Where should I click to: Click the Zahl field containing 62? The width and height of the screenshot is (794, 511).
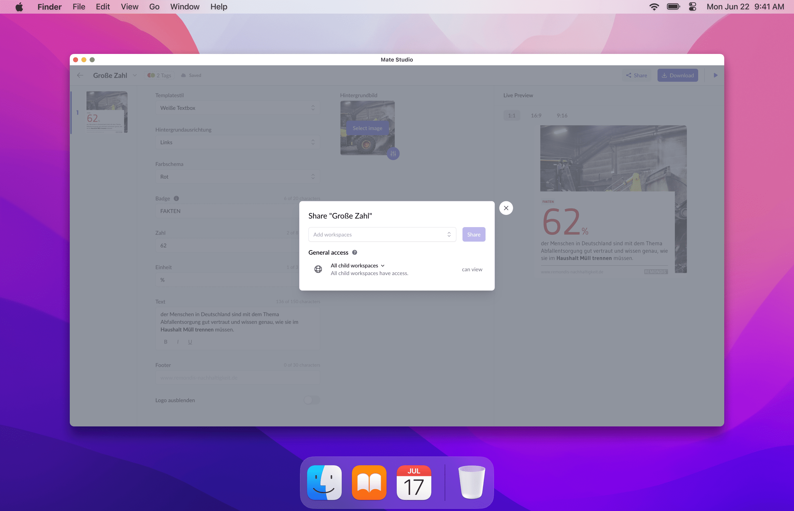pyautogui.click(x=227, y=246)
